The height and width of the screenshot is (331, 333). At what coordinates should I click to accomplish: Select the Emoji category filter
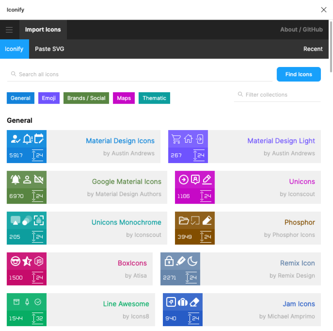(49, 98)
